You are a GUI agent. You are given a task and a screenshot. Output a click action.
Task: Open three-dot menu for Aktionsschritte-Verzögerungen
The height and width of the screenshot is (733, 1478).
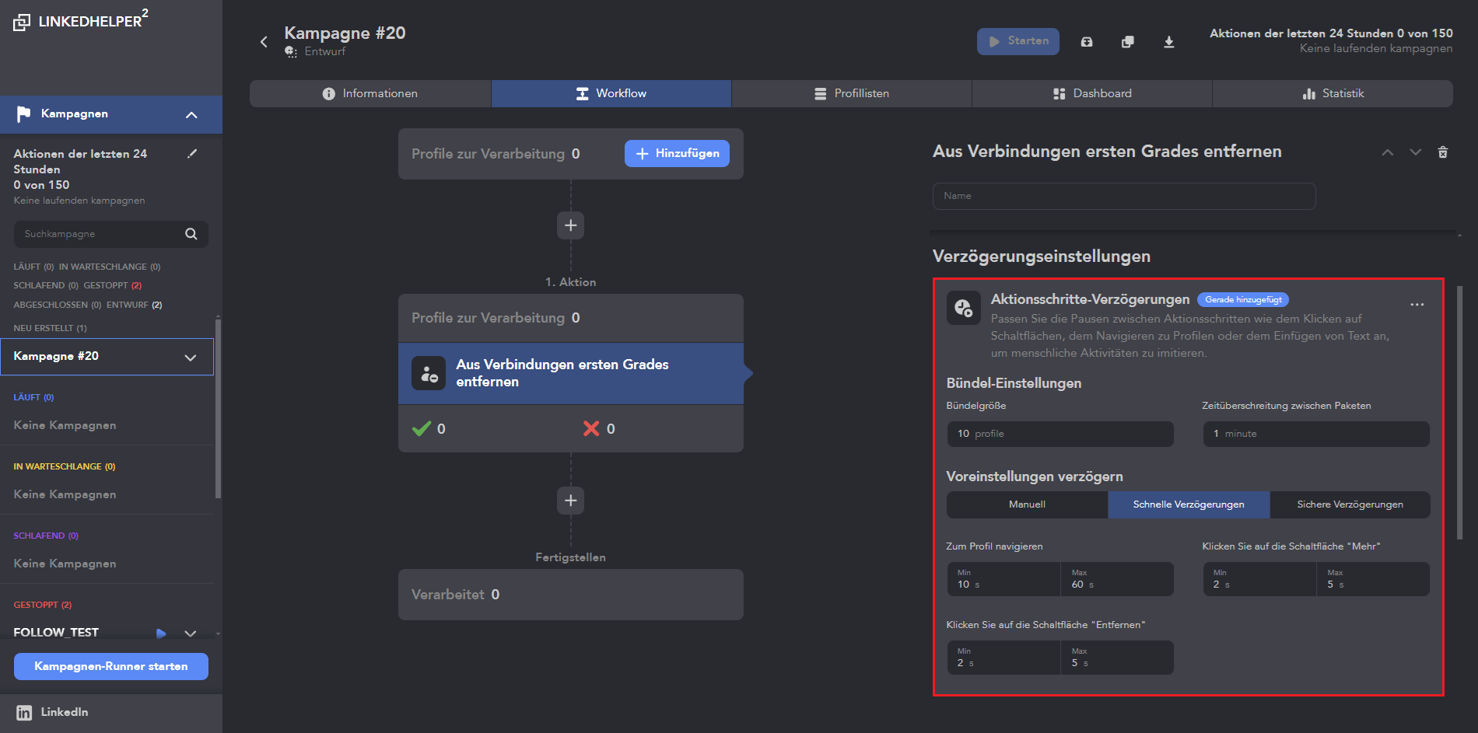coord(1417,305)
